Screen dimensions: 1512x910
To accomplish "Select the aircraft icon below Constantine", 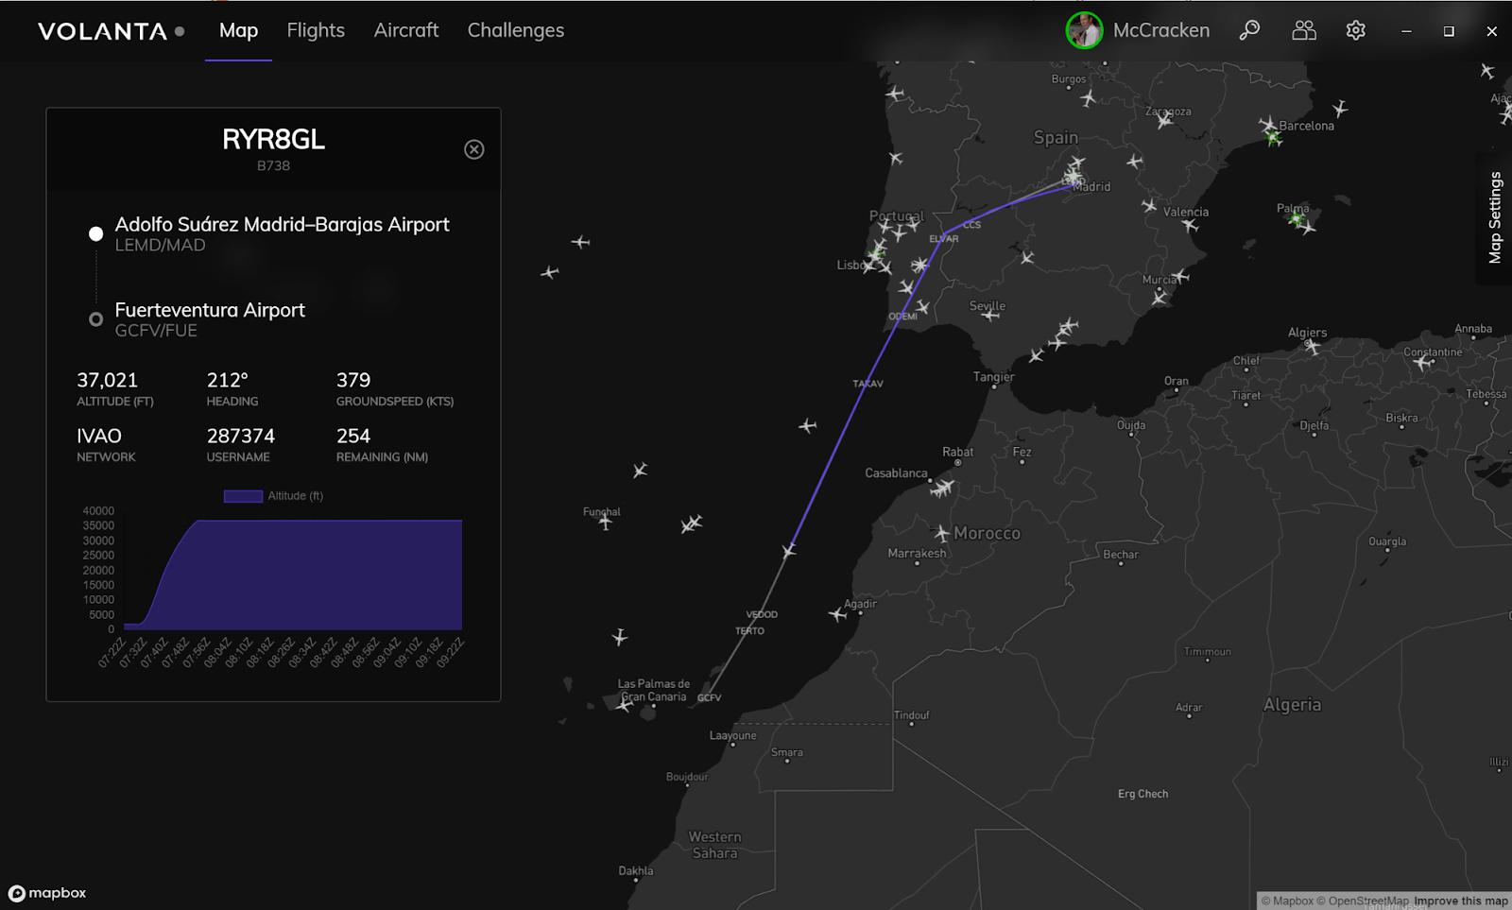I will coord(1422,362).
